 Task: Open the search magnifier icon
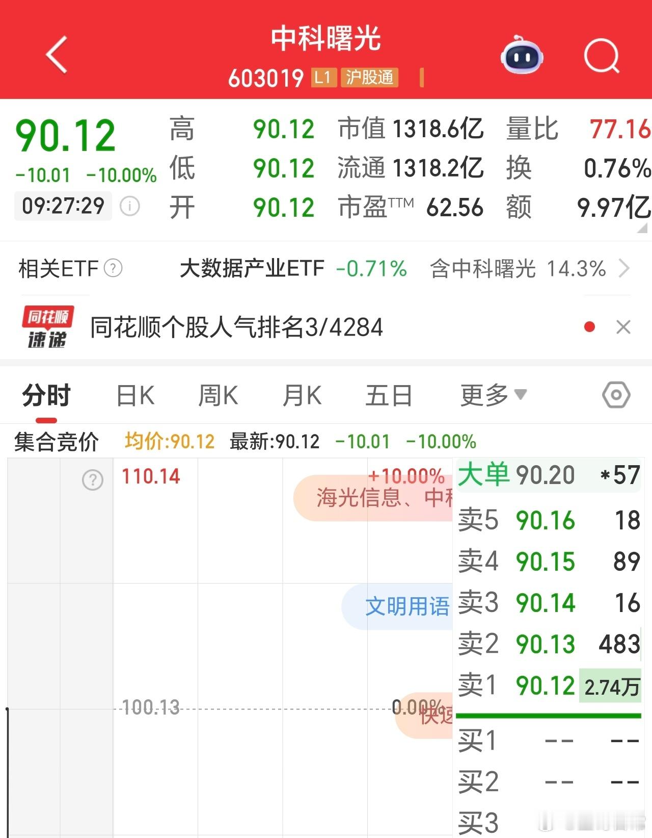[x=602, y=56]
